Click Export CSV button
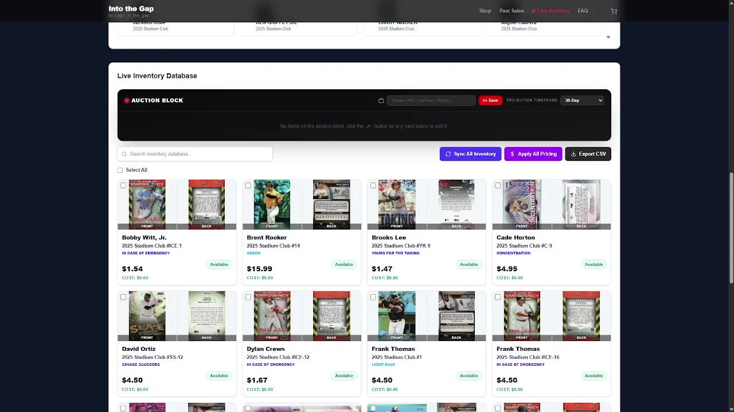 point(588,154)
